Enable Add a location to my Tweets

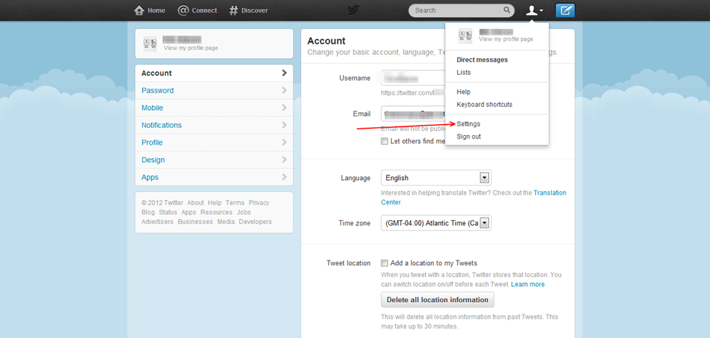pyautogui.click(x=384, y=263)
